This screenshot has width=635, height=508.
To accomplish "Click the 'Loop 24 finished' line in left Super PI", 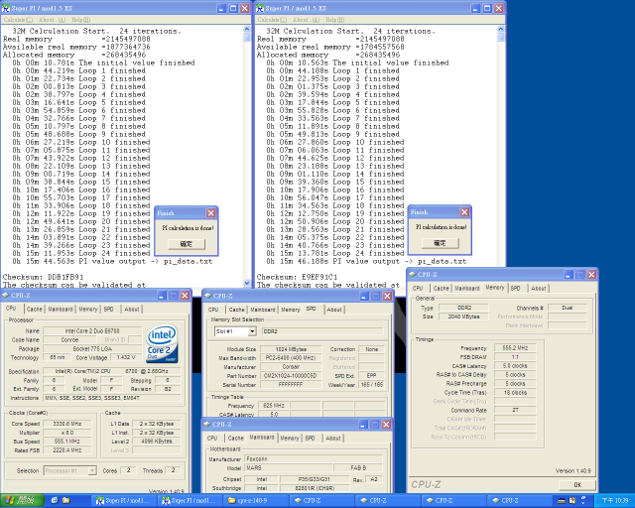I will 81,253.
